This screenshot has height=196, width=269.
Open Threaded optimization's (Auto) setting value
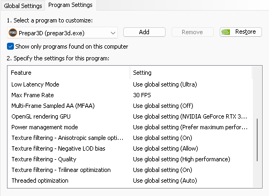[165, 181]
